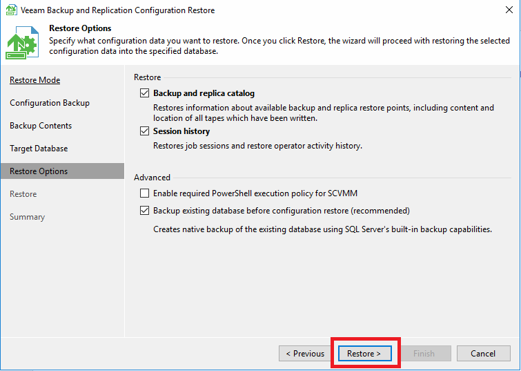The height and width of the screenshot is (371, 521).
Task: Click the Restore Options heading text
Action: click(80, 28)
